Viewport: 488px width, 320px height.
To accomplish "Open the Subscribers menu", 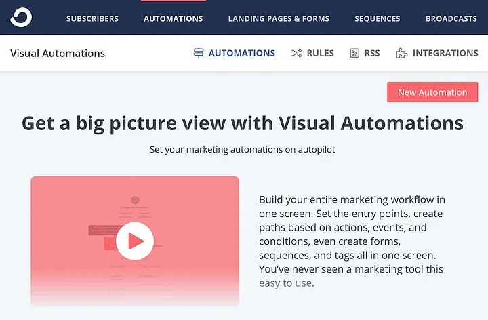I will coord(92,19).
